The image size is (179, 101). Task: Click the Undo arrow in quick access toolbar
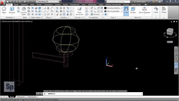28,2
